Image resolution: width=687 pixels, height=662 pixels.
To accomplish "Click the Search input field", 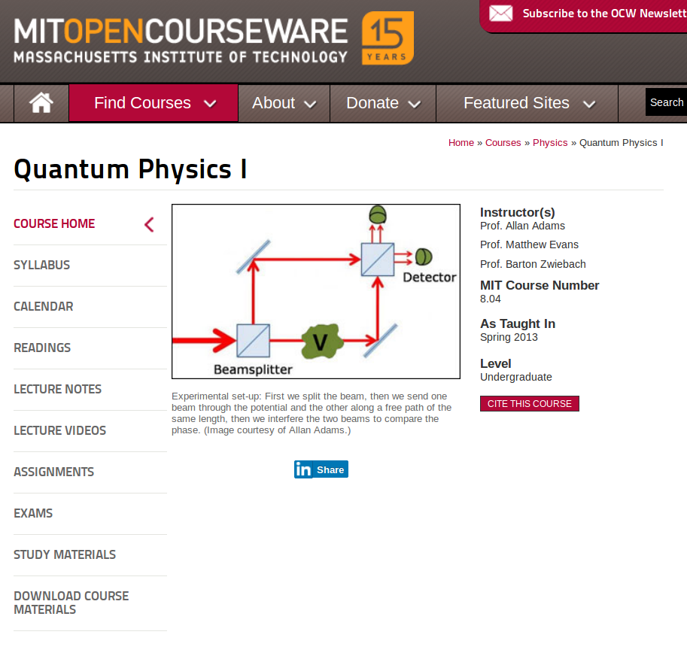I will (x=666, y=102).
